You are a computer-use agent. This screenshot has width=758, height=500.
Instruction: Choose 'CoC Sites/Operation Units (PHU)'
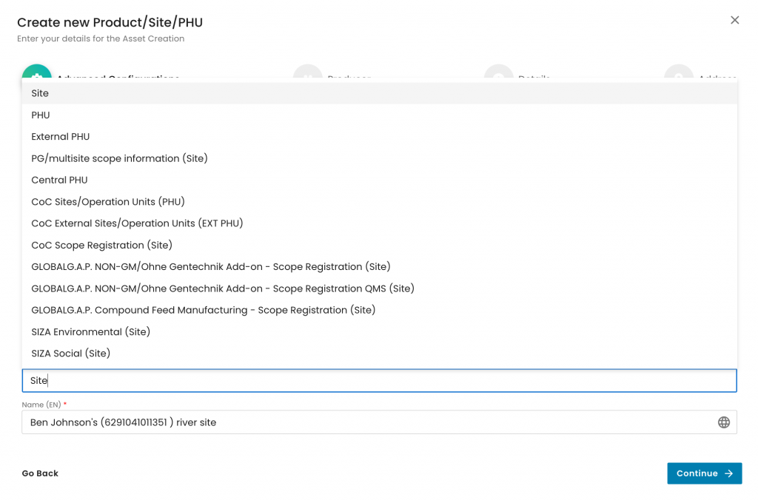point(108,202)
